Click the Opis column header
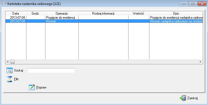This screenshot has width=208, height=105. [176, 13]
